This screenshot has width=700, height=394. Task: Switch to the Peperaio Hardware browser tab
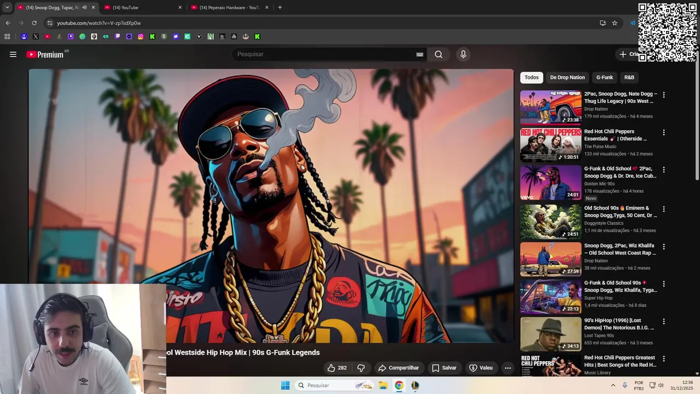229,8
